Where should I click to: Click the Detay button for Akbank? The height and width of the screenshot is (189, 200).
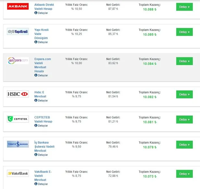click(184, 7)
